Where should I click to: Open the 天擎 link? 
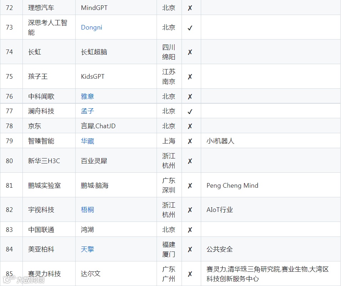point(87,249)
